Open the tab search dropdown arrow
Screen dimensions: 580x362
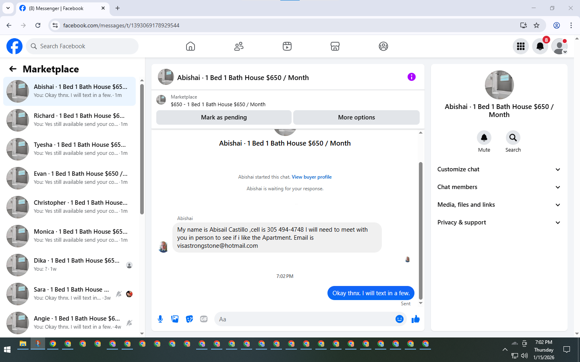point(8,8)
